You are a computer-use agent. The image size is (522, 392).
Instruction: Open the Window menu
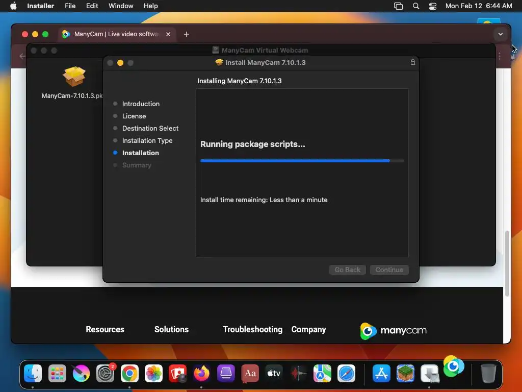click(x=121, y=6)
